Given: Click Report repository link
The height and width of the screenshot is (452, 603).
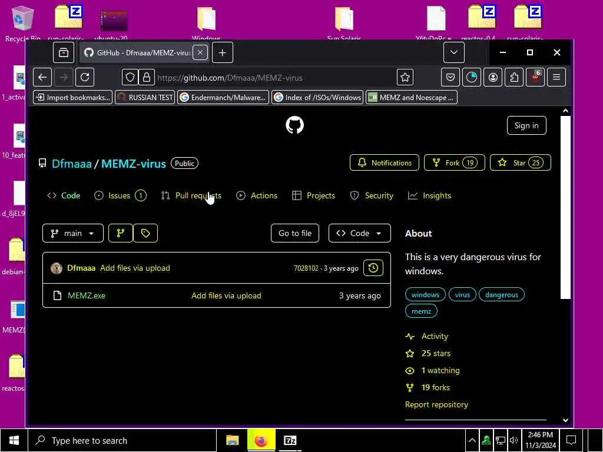Looking at the screenshot, I should click(x=436, y=405).
